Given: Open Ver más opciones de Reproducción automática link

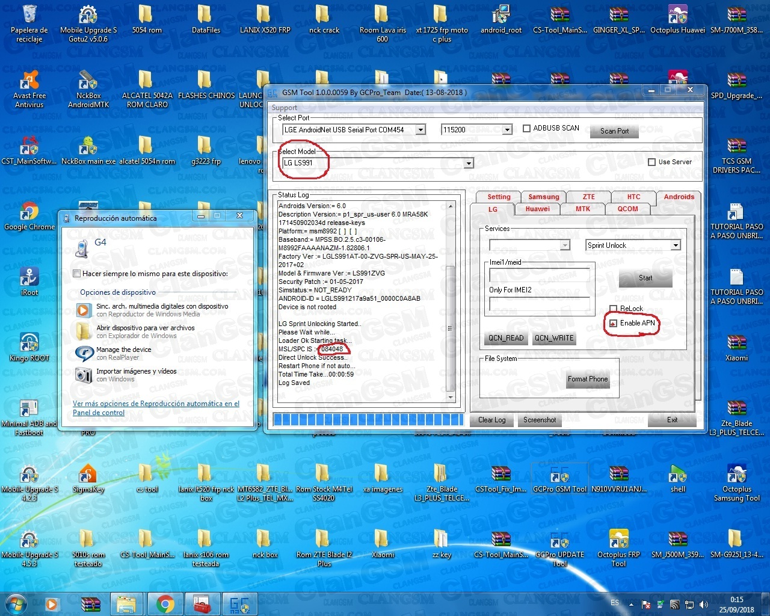Looking at the screenshot, I should click(156, 408).
